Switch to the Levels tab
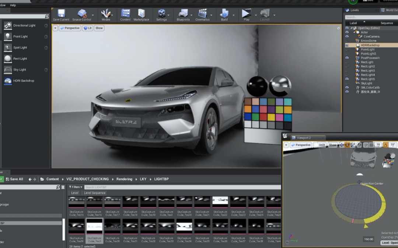 pos(354,10)
